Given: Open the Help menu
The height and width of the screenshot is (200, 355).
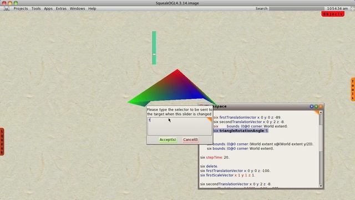Looking at the screenshot, I should pos(92,8).
